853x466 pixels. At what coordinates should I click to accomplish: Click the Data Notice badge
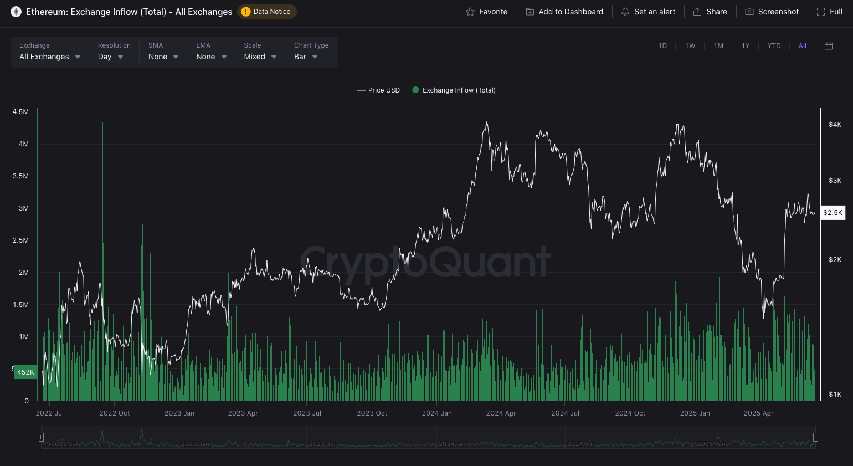coord(267,12)
